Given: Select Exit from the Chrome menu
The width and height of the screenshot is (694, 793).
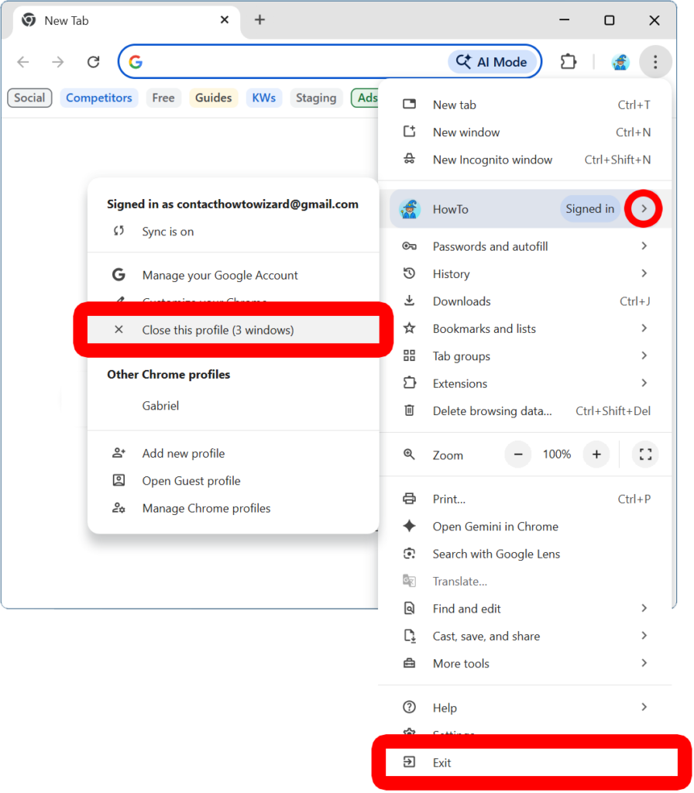Looking at the screenshot, I should point(441,762).
